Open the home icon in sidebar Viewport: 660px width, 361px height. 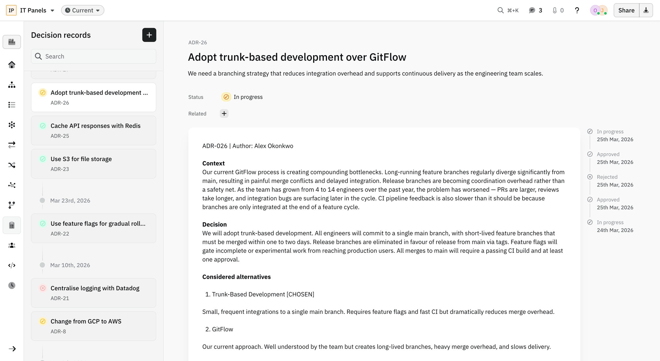pyautogui.click(x=12, y=65)
